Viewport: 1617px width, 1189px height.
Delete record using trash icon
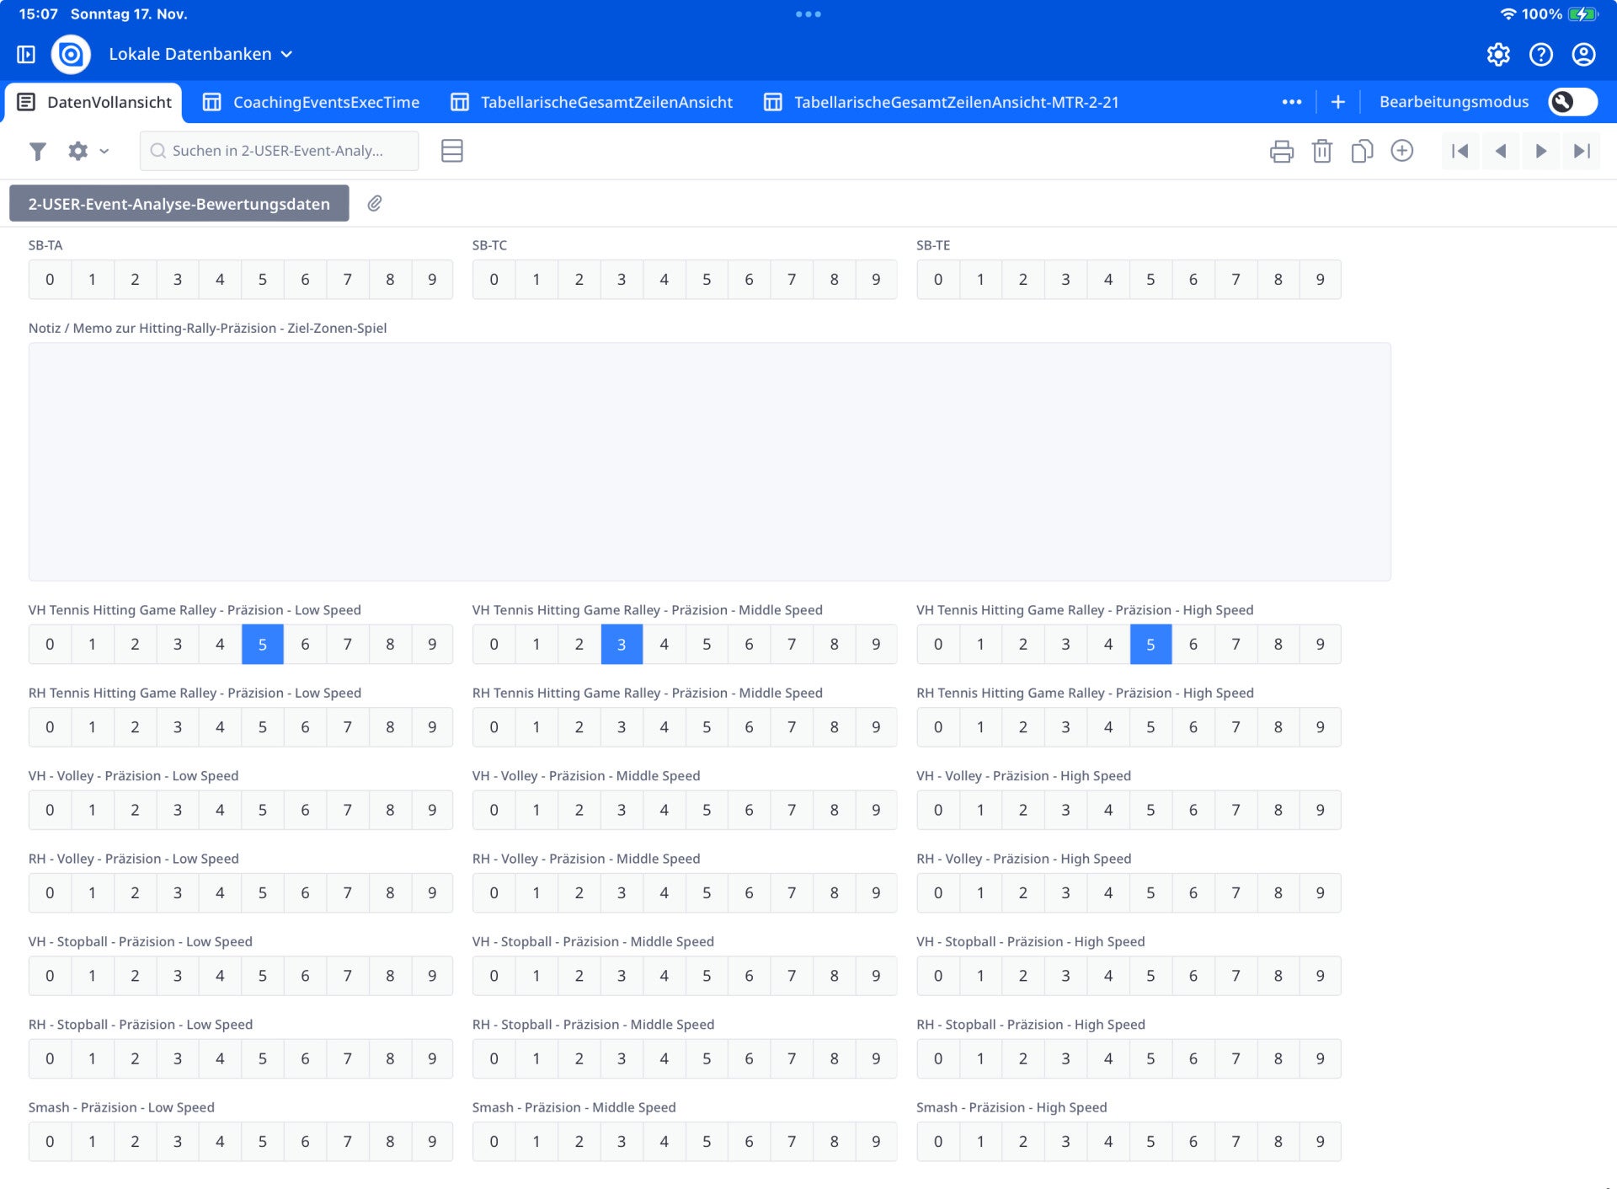point(1321,151)
